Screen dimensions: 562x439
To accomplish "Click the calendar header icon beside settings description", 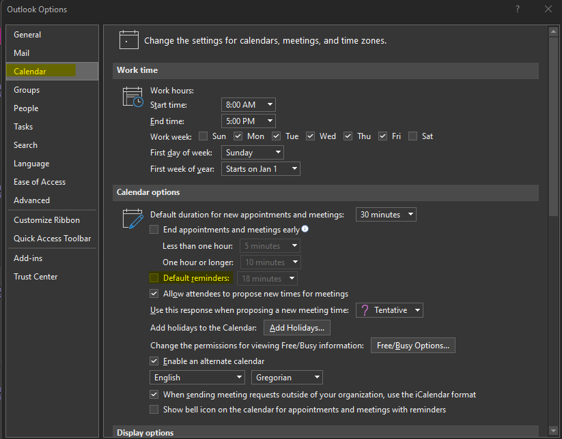I will click(128, 40).
